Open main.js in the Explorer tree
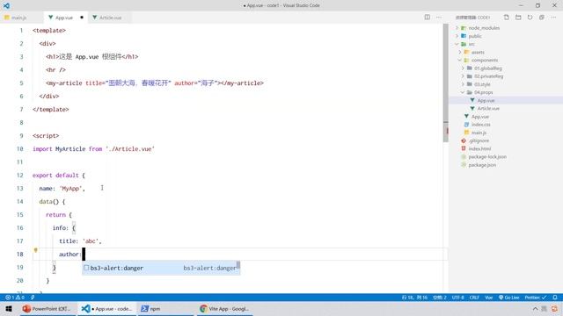 click(x=479, y=133)
